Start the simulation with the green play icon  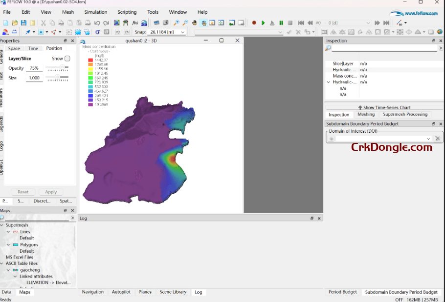click(x=264, y=22)
